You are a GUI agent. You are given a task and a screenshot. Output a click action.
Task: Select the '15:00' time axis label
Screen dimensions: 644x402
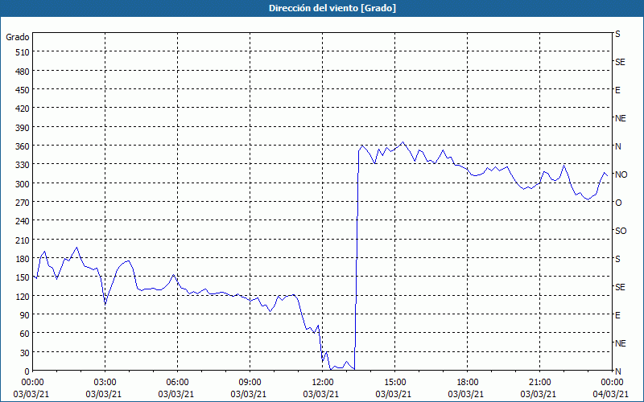tap(394, 383)
